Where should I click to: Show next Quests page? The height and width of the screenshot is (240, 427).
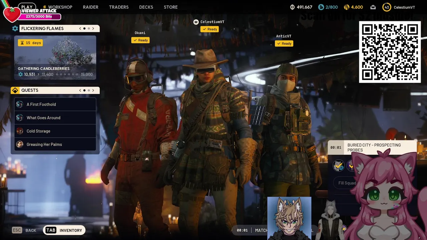click(93, 90)
